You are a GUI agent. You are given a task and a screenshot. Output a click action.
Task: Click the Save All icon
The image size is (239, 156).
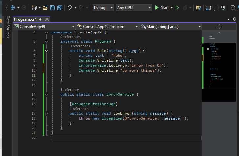60,8
